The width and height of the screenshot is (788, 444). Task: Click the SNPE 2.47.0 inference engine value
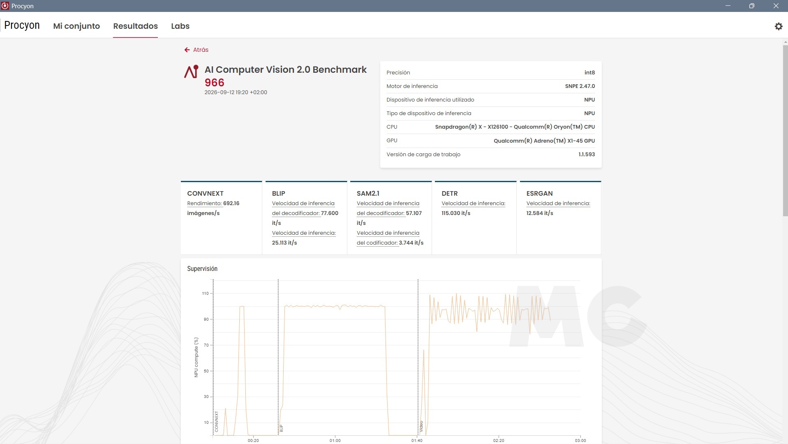[580, 86]
